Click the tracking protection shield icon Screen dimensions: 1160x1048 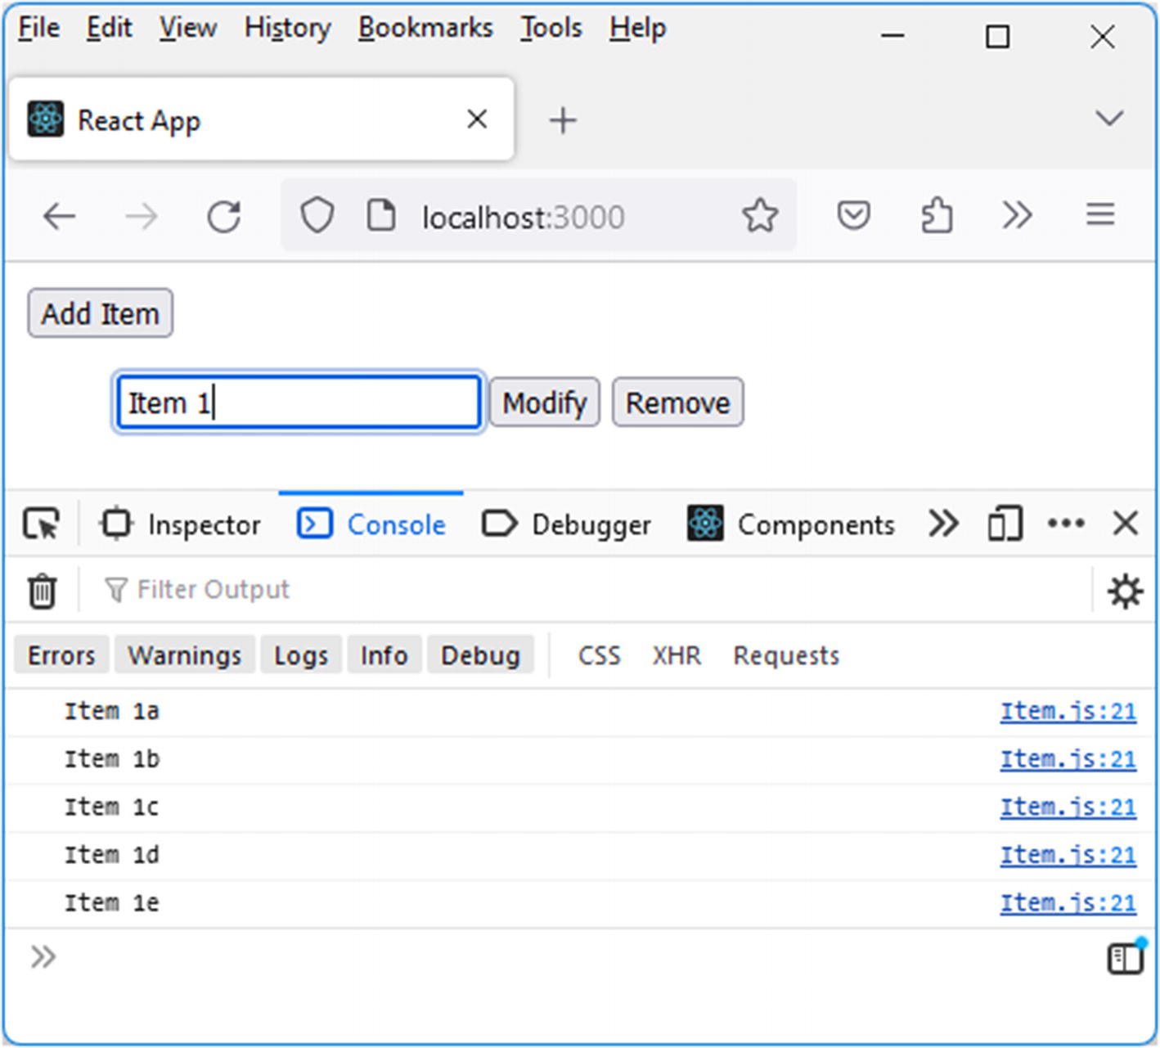point(317,216)
